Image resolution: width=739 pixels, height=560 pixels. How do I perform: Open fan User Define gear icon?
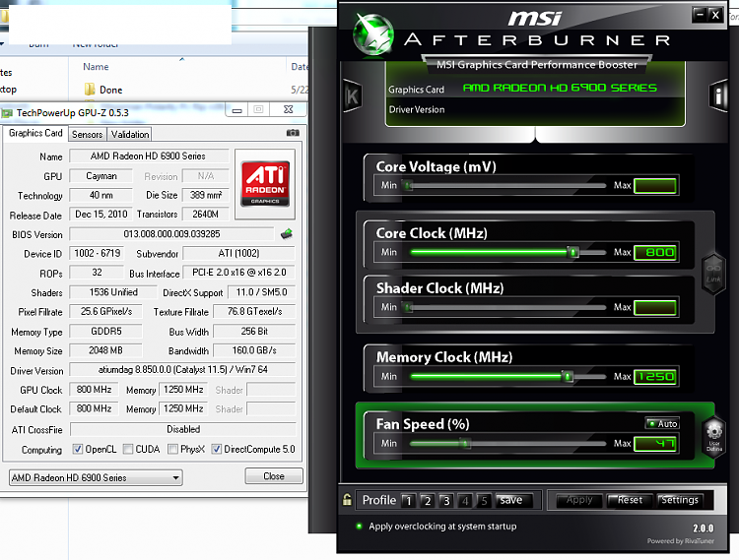click(x=714, y=435)
